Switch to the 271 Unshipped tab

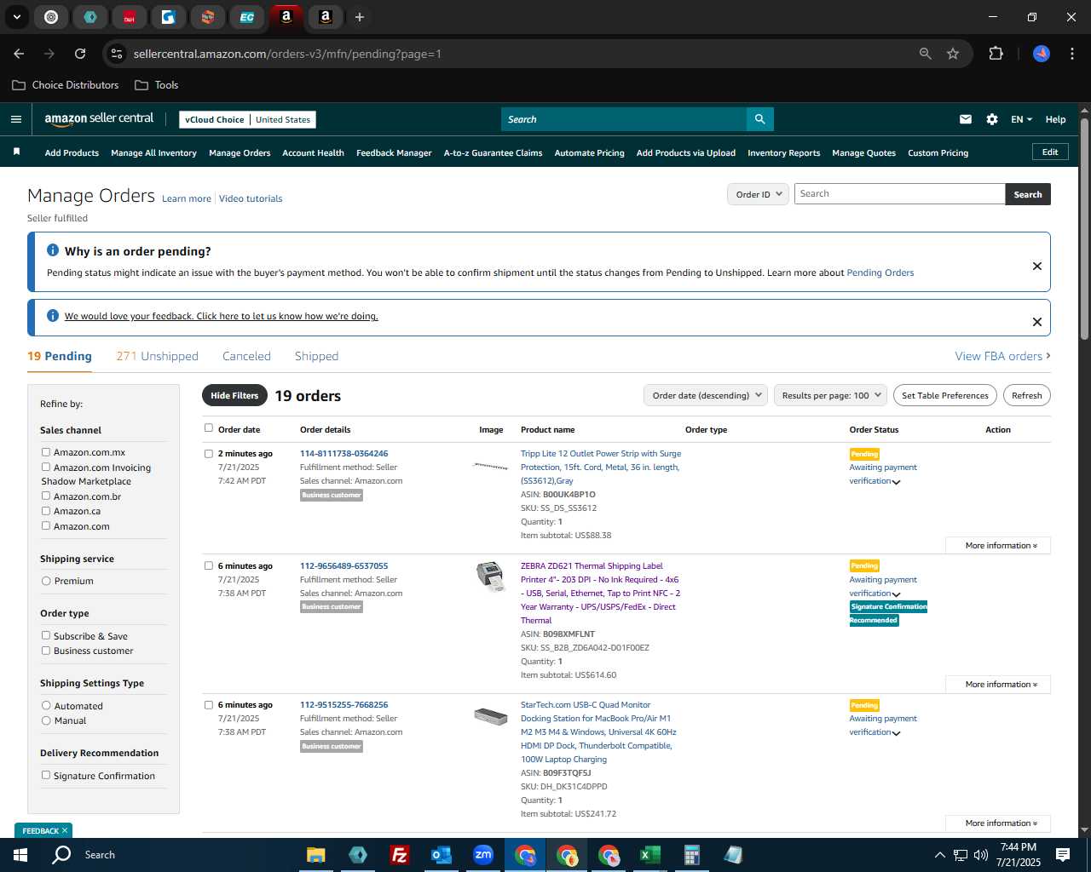(x=157, y=356)
